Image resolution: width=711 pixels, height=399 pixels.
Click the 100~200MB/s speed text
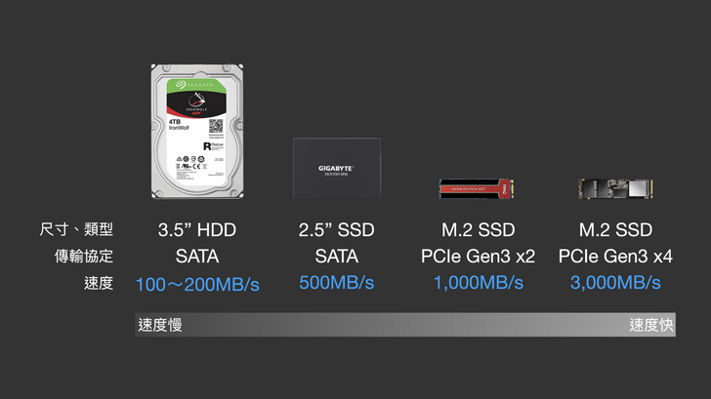[197, 284]
